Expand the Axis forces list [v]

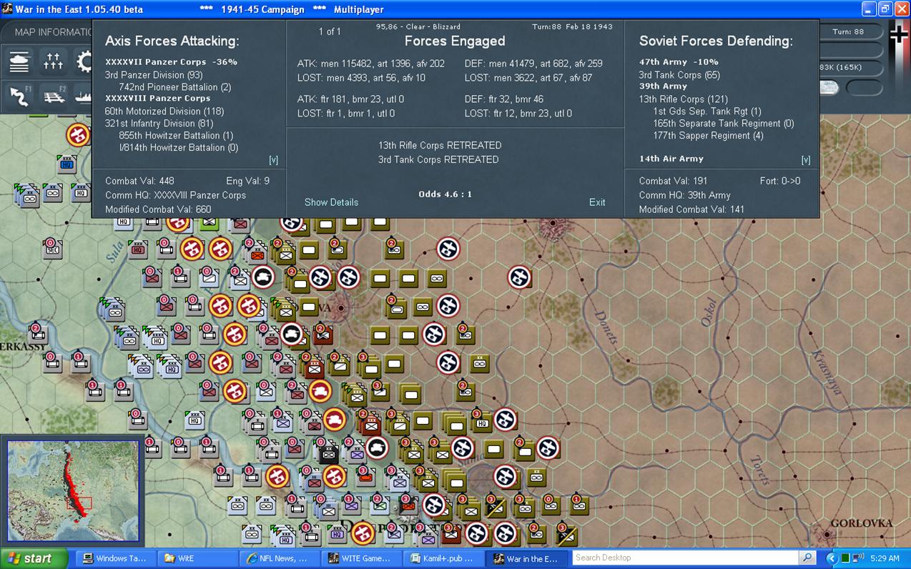[x=273, y=159]
